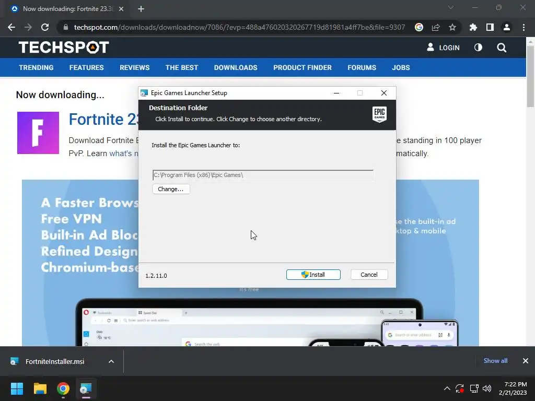
Task: Close the Now downloading Fortnite tab
Action: pos(121,9)
